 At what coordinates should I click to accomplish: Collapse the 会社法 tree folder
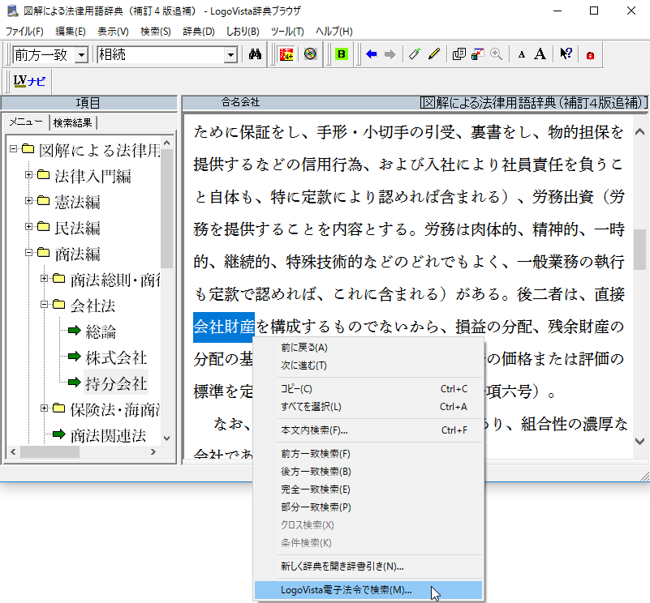coord(44,306)
